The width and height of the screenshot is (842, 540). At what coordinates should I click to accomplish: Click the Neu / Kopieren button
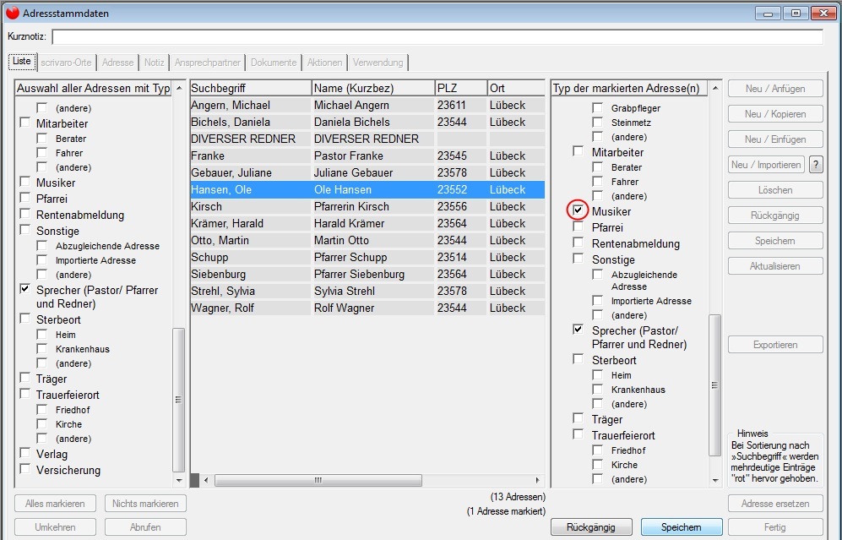click(775, 114)
